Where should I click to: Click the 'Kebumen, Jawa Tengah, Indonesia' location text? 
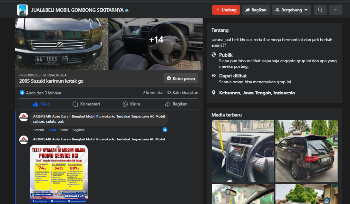click(x=257, y=93)
